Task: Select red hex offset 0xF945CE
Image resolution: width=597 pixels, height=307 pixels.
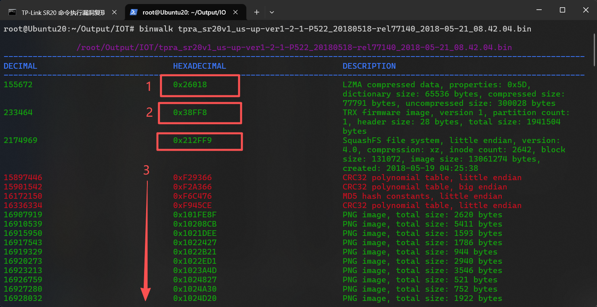Action: [x=193, y=205]
